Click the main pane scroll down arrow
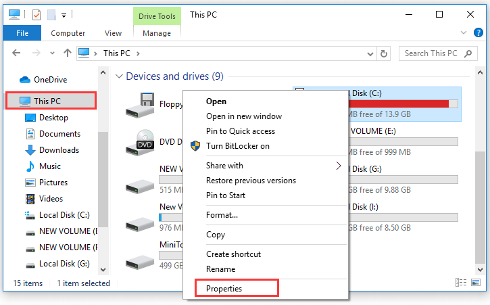 tap(481, 270)
